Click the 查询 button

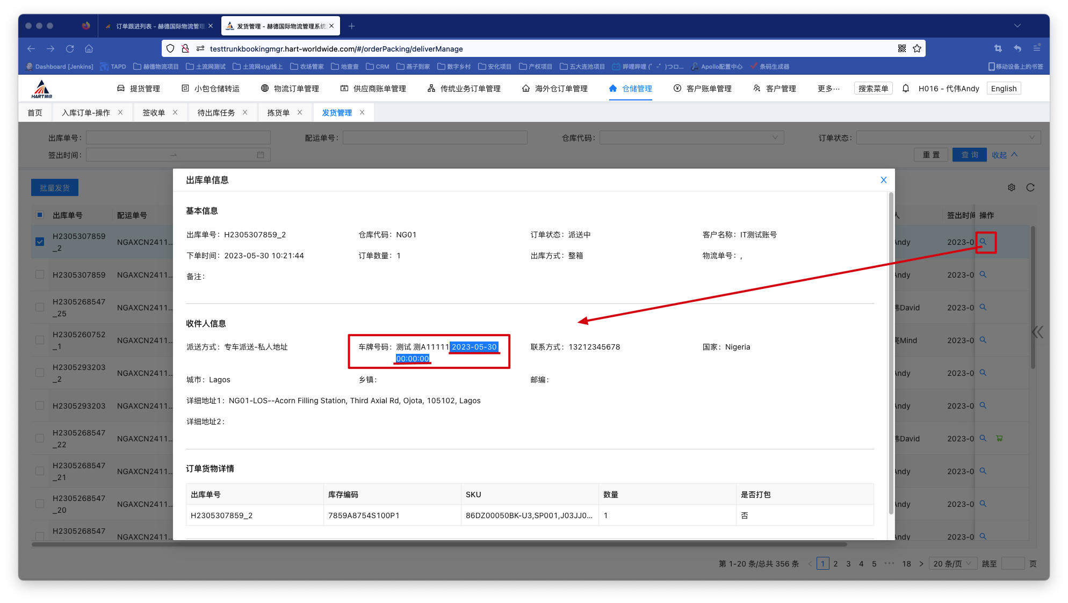[x=970, y=155]
